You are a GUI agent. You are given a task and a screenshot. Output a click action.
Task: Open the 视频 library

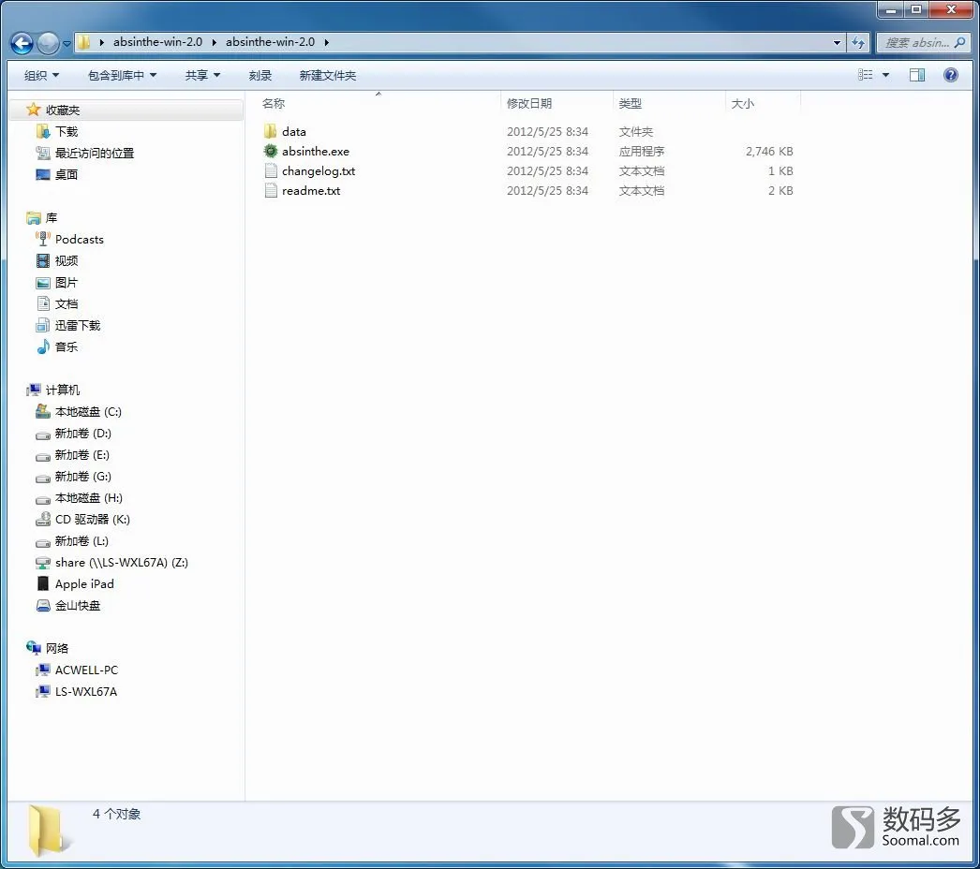[x=67, y=261]
